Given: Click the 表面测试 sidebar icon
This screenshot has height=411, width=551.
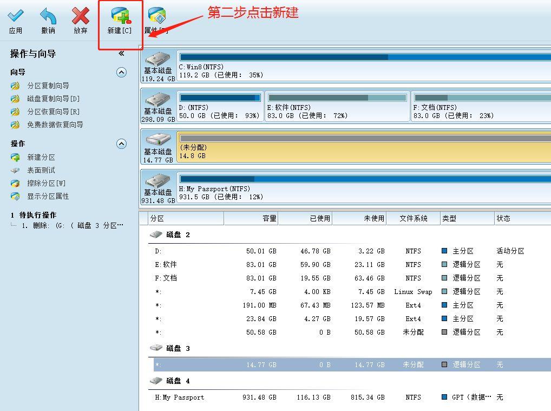Looking at the screenshot, I should pyautogui.click(x=15, y=171).
